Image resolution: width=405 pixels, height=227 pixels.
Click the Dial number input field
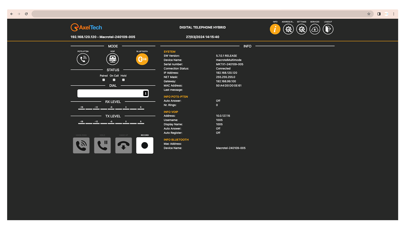[x=110, y=93]
